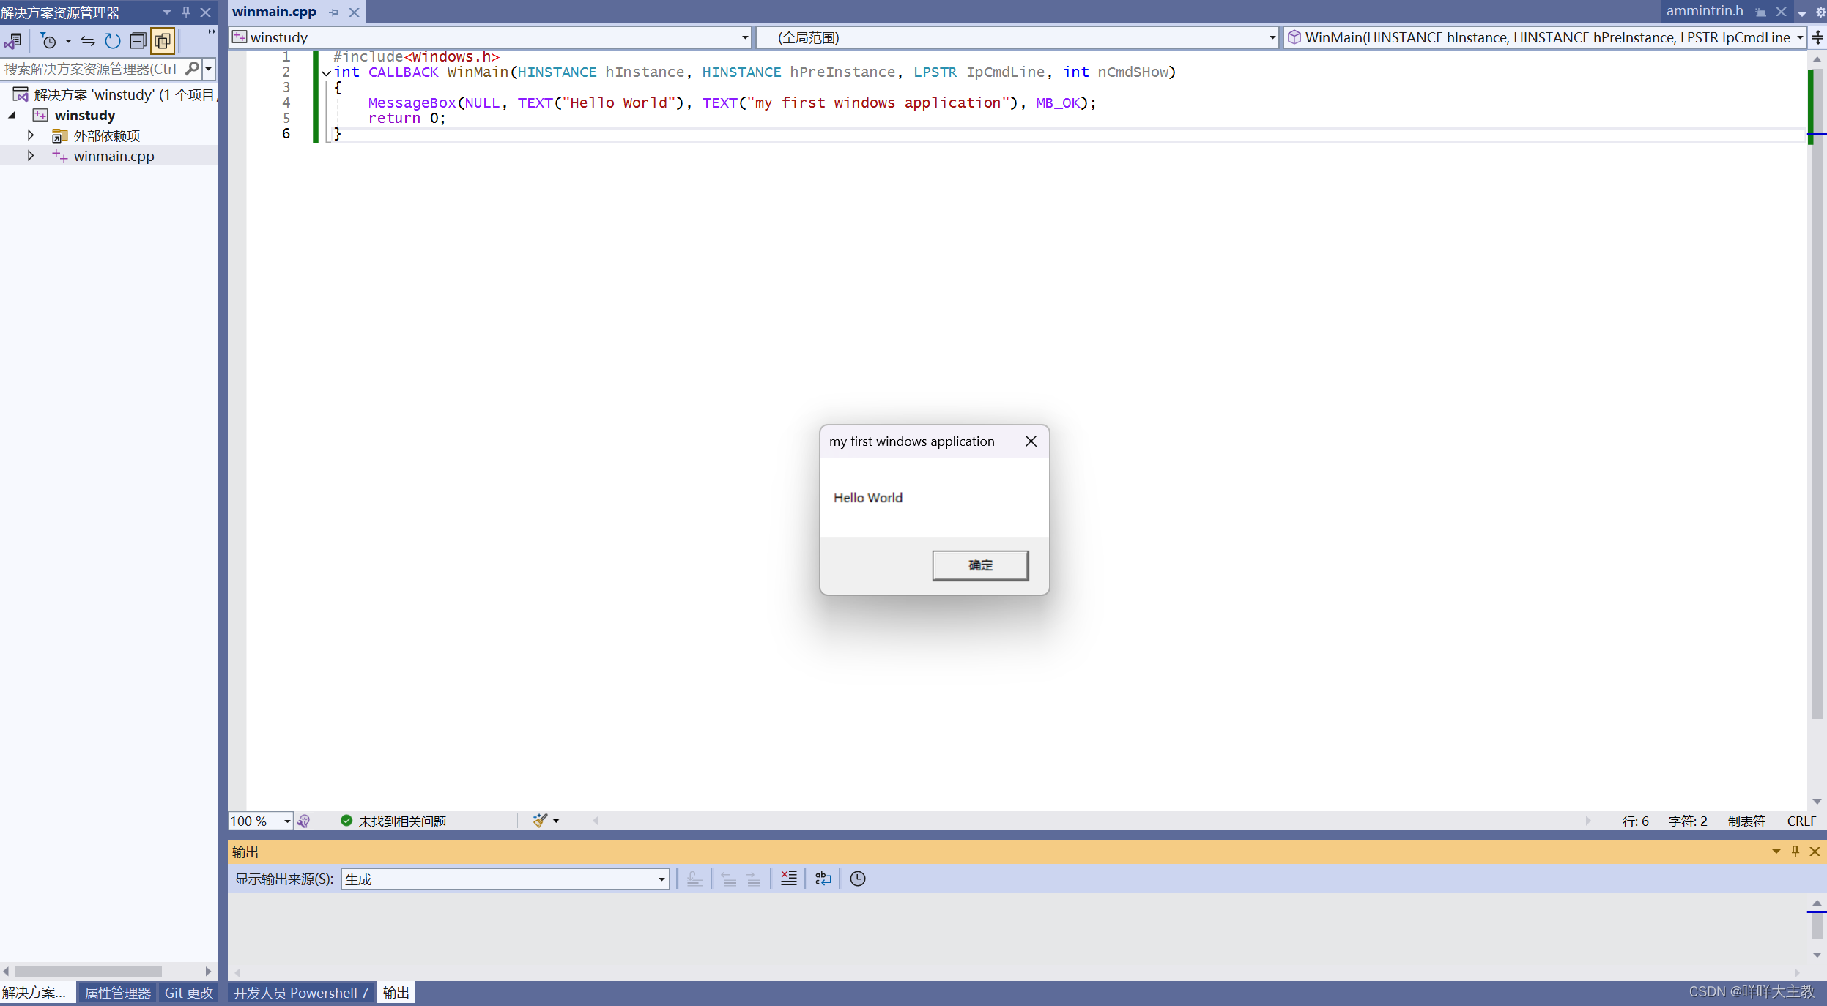This screenshot has width=1827, height=1006.
Task: Expand the winmain.cpp tree node
Action: coord(30,156)
